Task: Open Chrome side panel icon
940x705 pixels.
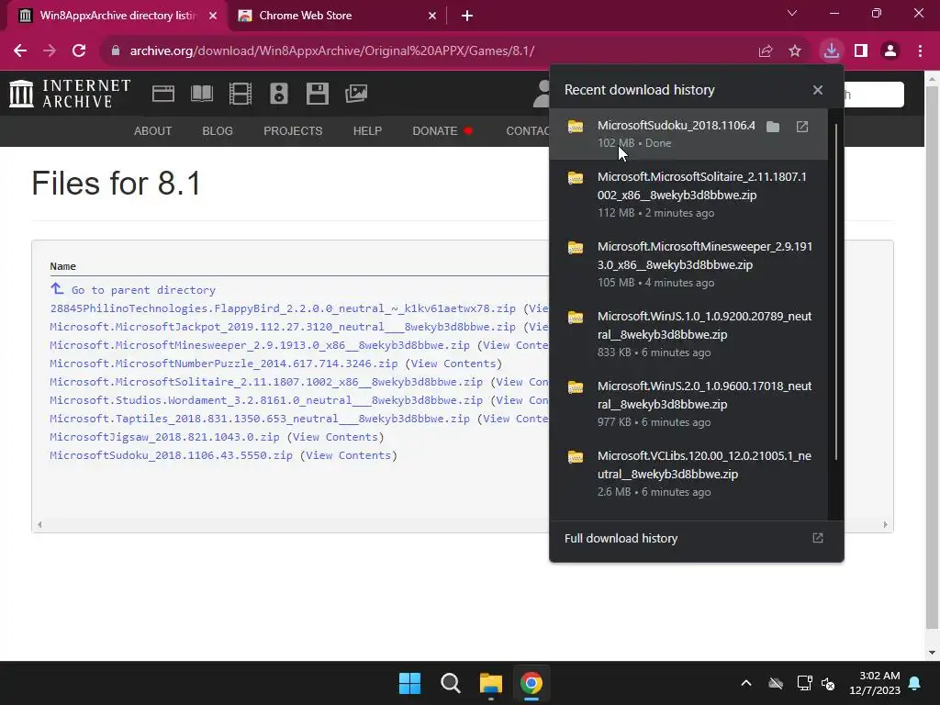Action: pos(861,50)
